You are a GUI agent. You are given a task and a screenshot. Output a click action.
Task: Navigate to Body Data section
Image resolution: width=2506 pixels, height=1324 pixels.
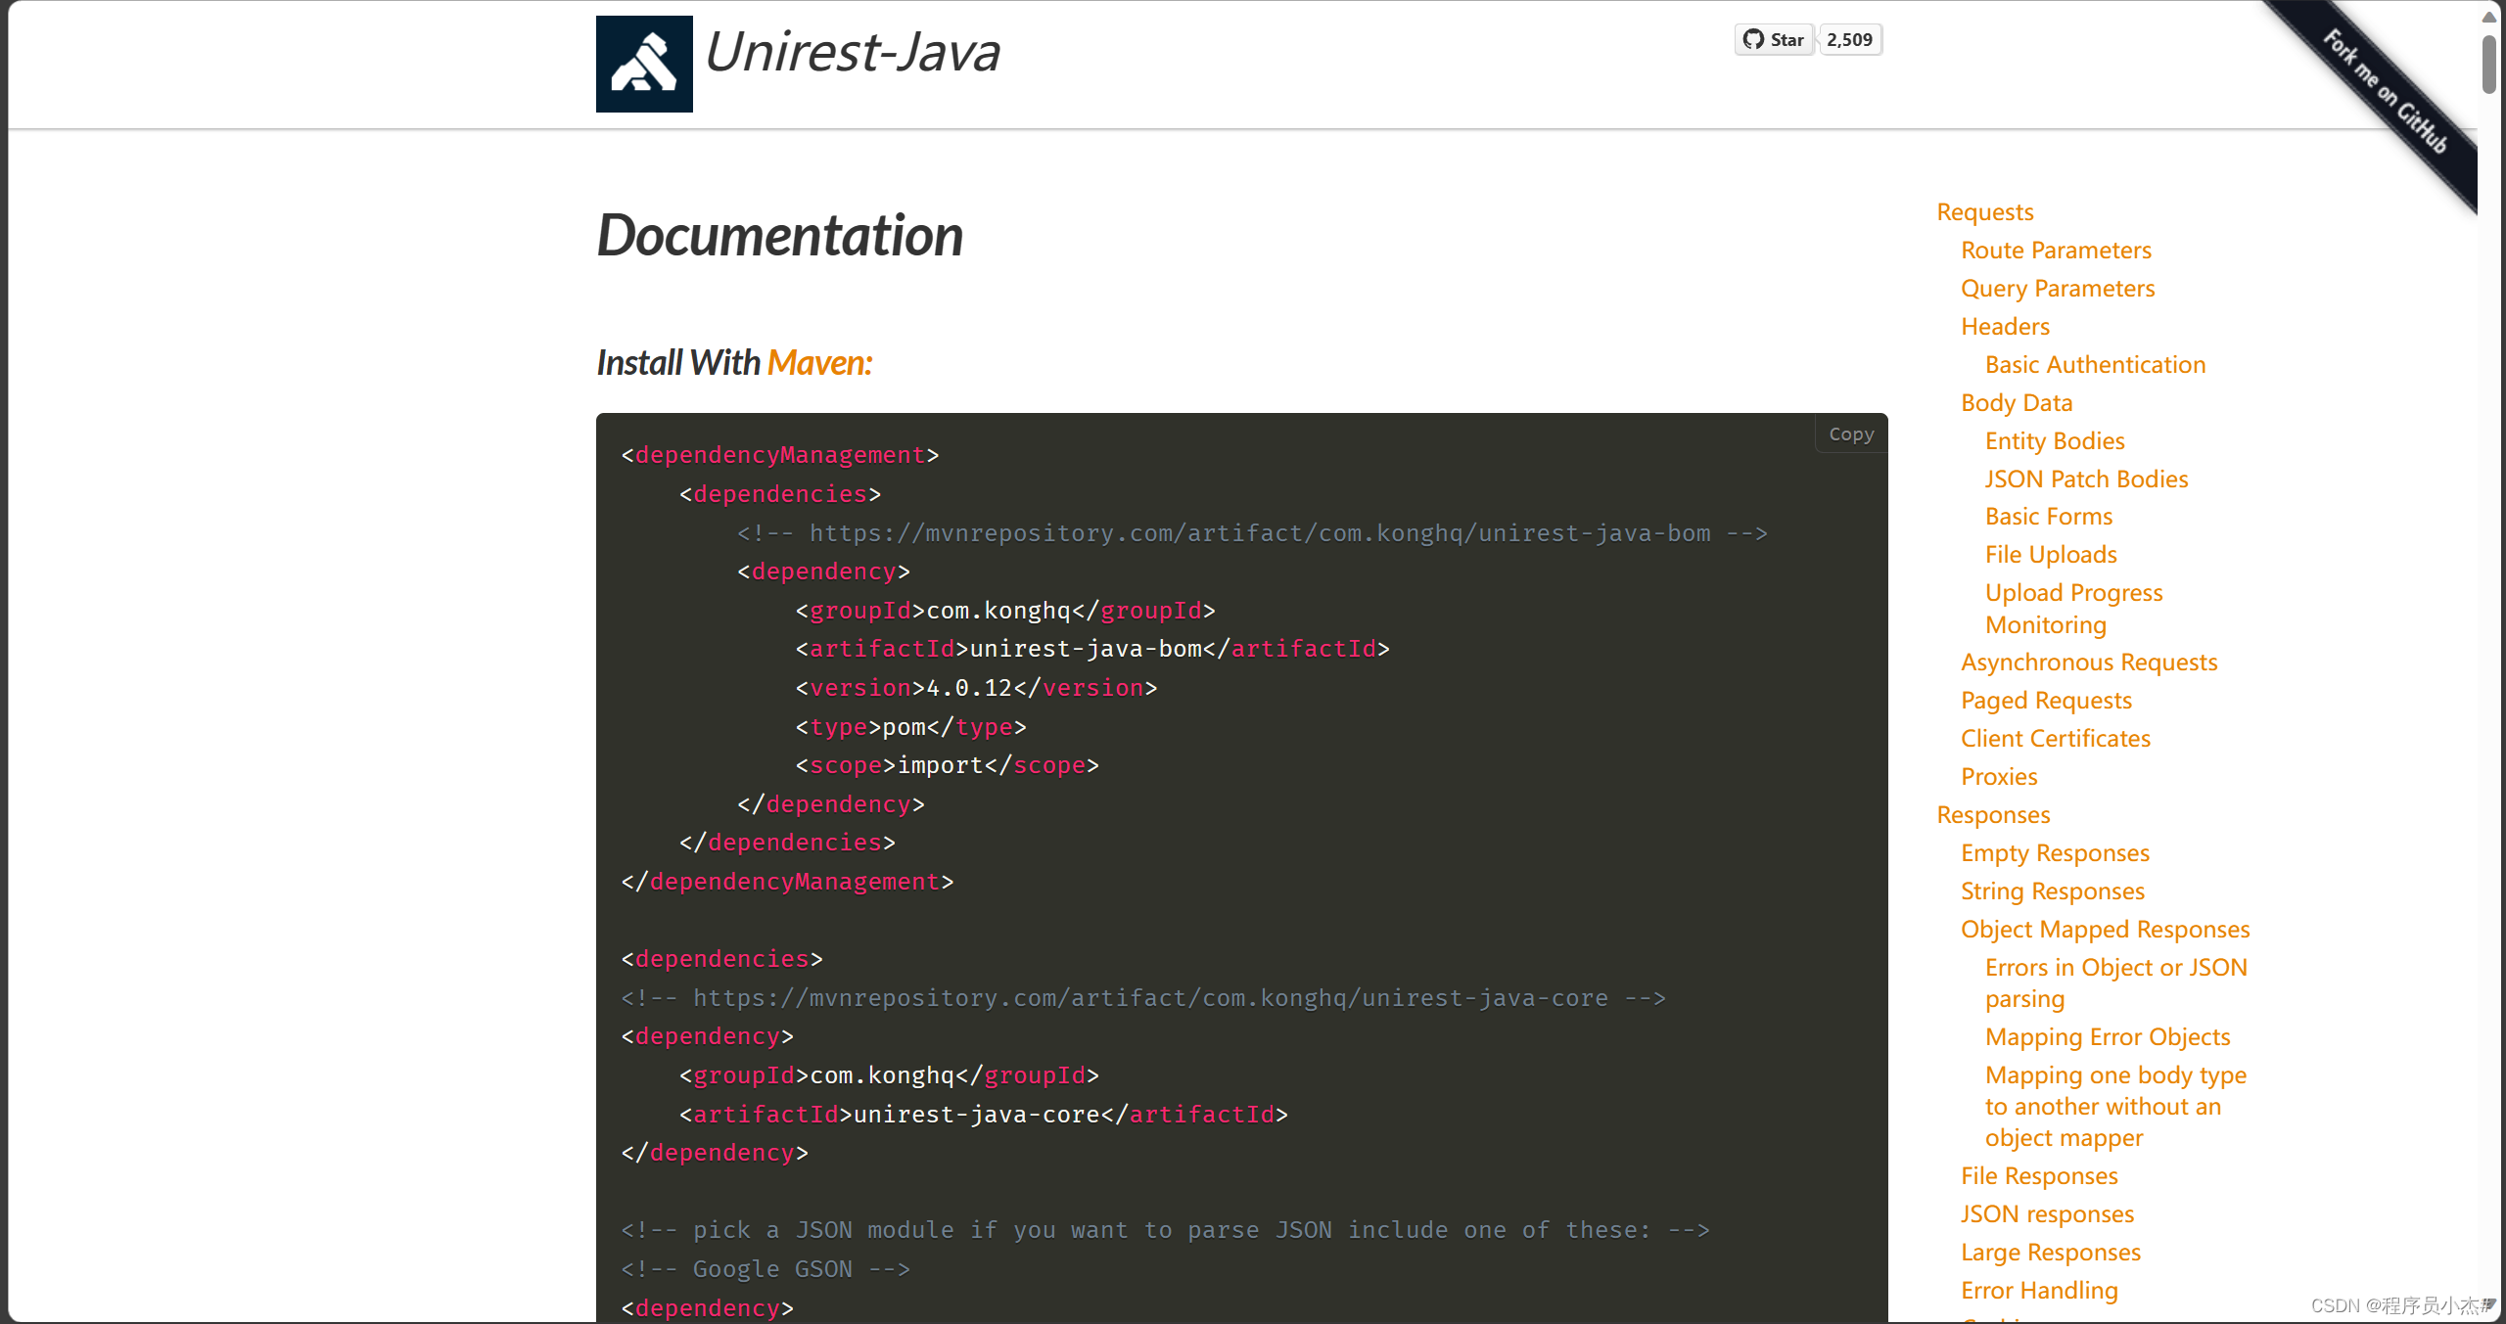(x=2016, y=403)
